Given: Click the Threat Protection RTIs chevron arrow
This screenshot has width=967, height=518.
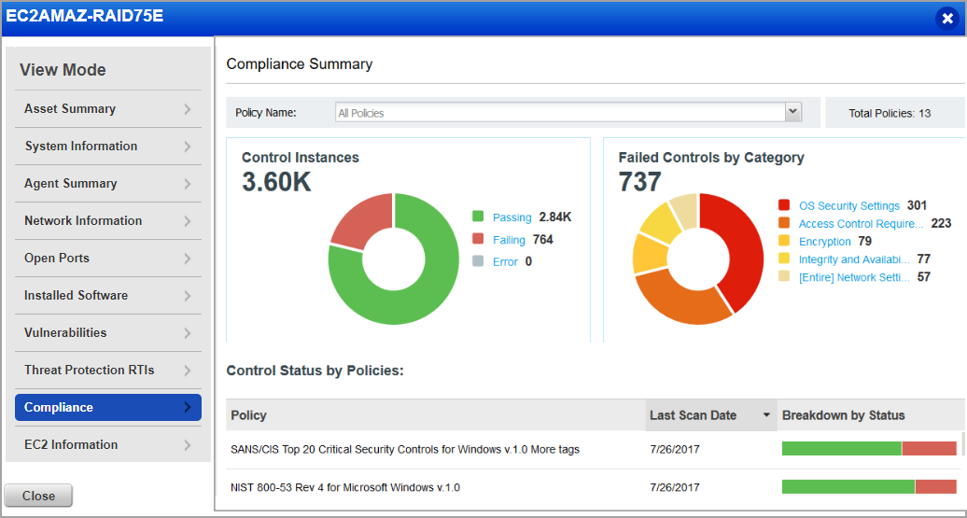Looking at the screenshot, I should (x=188, y=371).
